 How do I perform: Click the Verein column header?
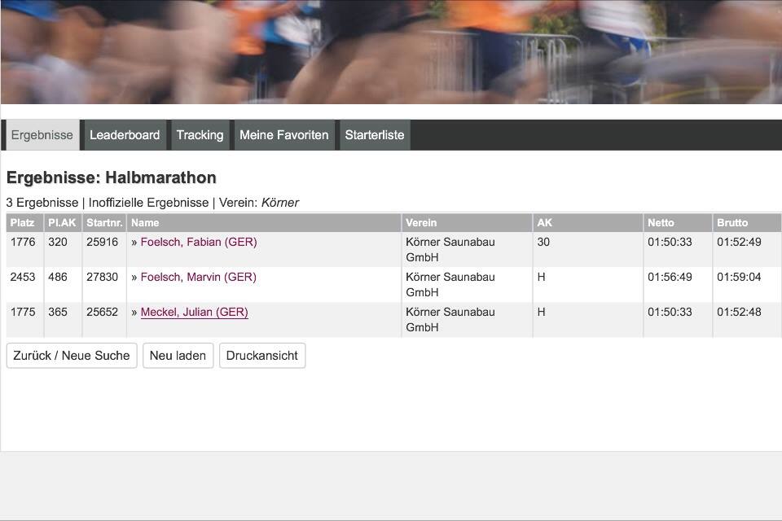(x=467, y=223)
